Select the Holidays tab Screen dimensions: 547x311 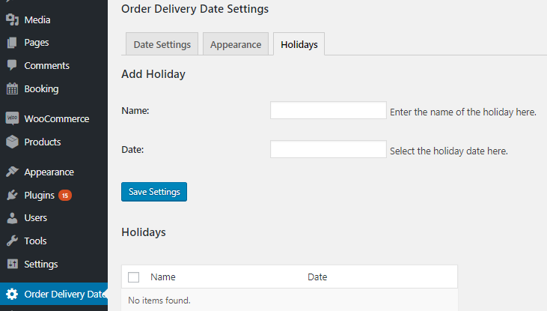[299, 44]
